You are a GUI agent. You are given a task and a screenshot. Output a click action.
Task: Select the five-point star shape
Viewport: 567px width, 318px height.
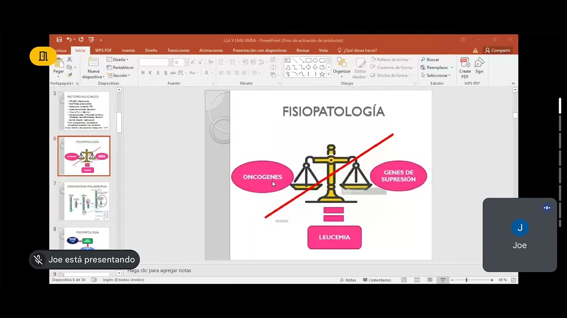click(x=322, y=74)
